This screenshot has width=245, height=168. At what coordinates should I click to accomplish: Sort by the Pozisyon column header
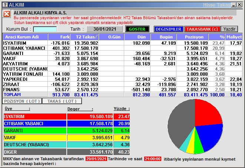pos(192,37)
